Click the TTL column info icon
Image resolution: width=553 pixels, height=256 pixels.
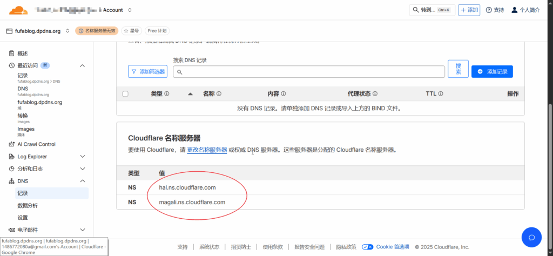pos(441,94)
